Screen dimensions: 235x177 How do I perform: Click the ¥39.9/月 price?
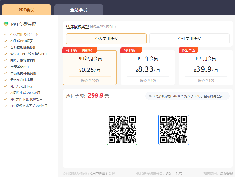pos(206,69)
